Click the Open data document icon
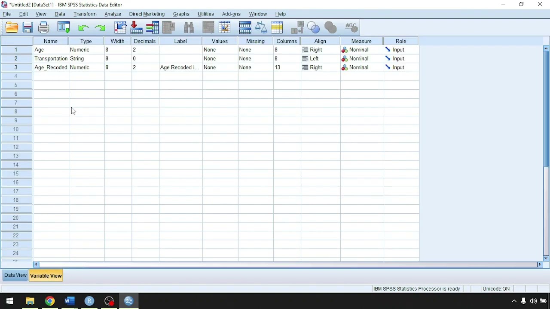Viewport: 550px width, 309px height. tap(12, 28)
